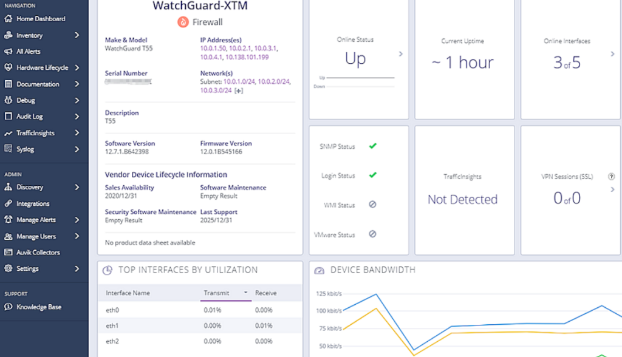622x357 pixels.
Task: Open the 10.0.3.0/24 subnet link
Action: pos(216,90)
